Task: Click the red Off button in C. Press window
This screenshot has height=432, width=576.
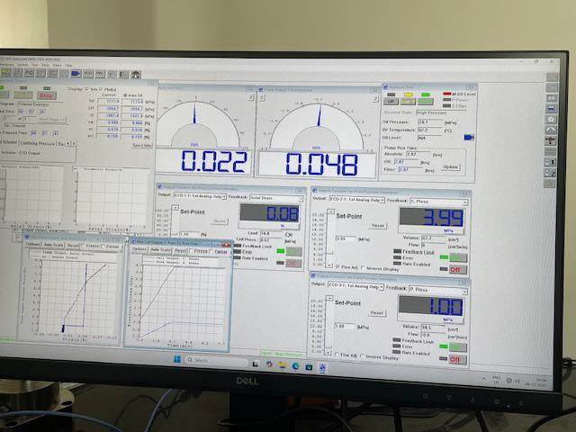Action: point(457,270)
